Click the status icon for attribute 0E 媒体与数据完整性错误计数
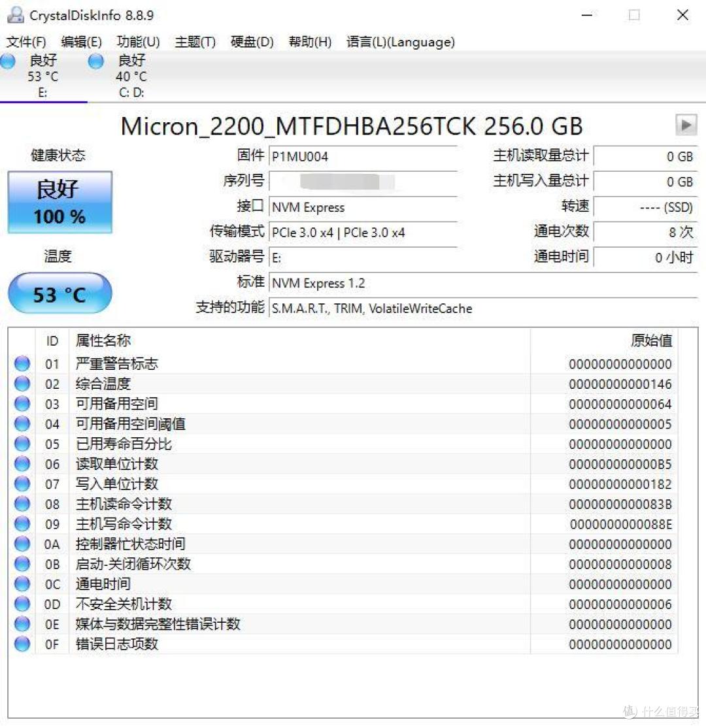Screen dimensions: 706x726 22,623
